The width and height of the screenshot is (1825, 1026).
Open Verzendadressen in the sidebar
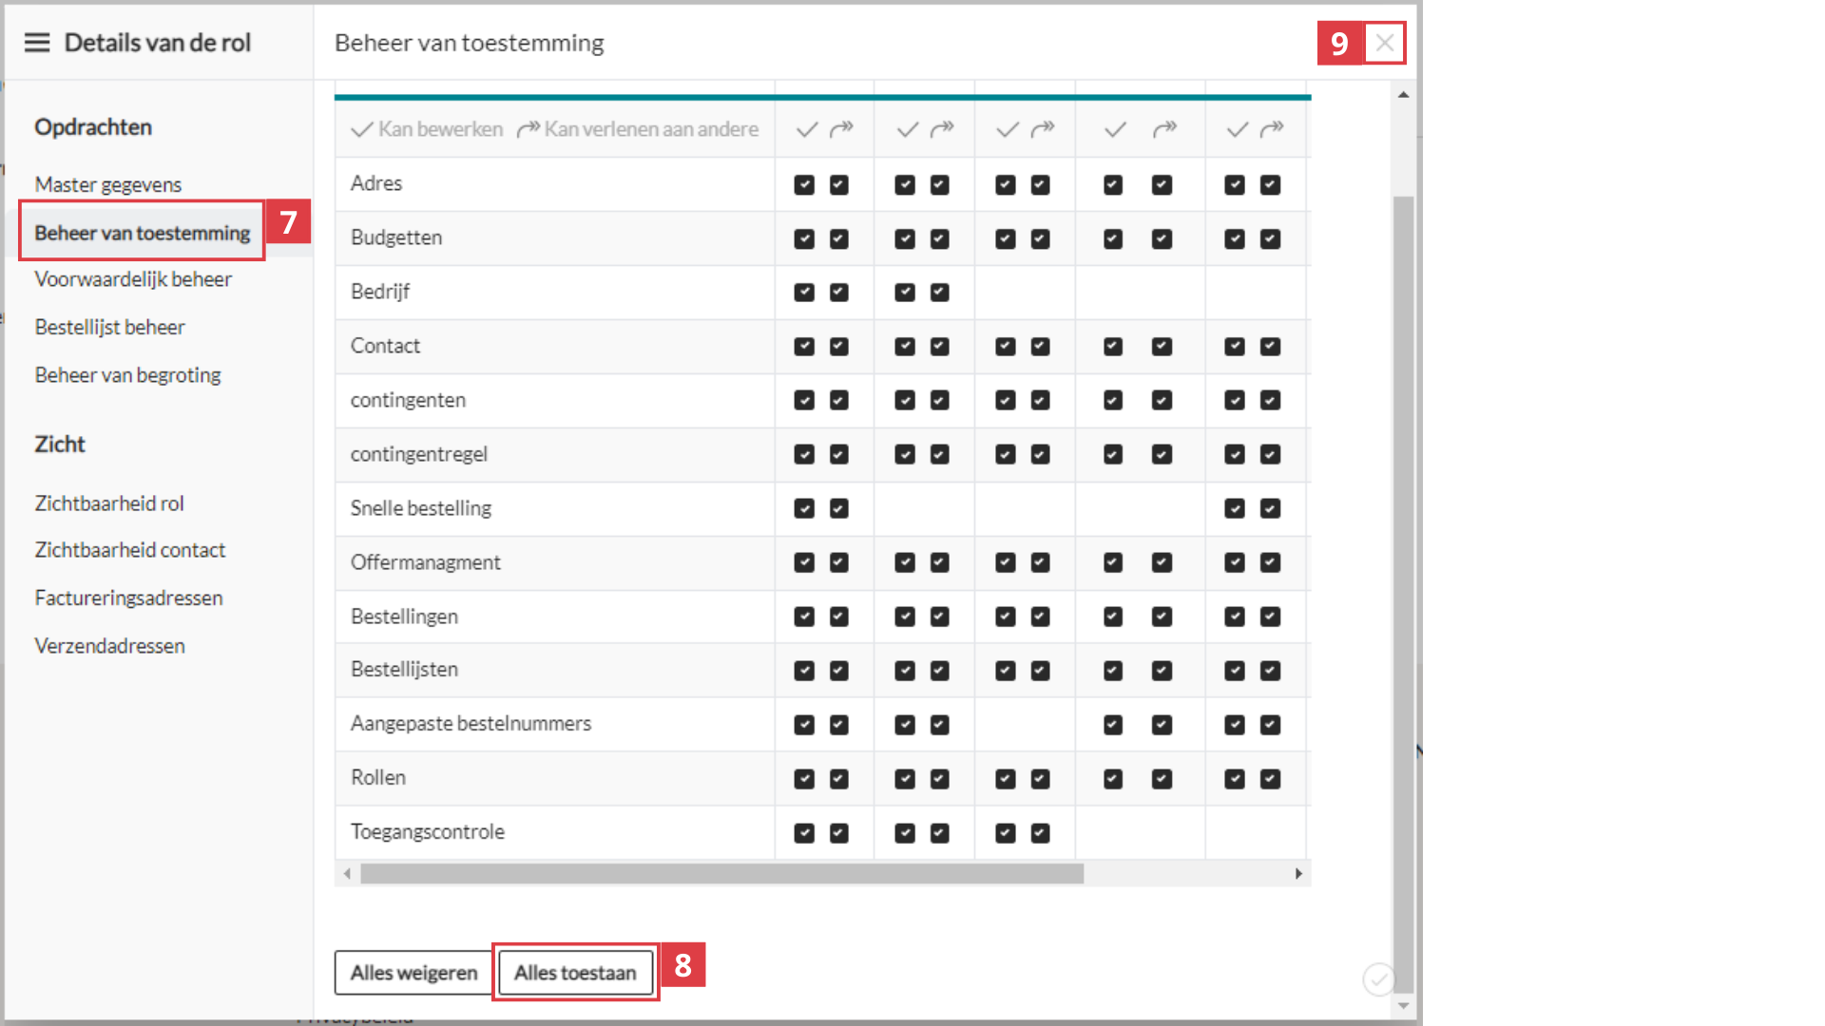point(109,646)
